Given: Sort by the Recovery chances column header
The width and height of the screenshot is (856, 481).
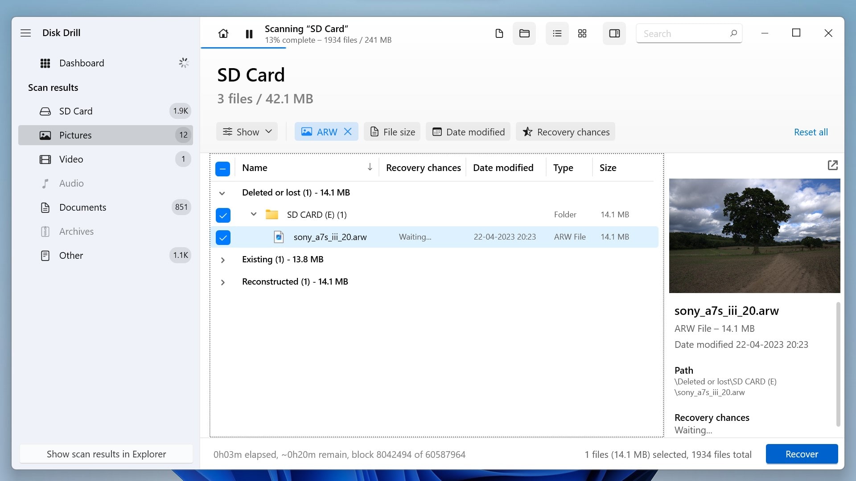Looking at the screenshot, I should (423, 168).
